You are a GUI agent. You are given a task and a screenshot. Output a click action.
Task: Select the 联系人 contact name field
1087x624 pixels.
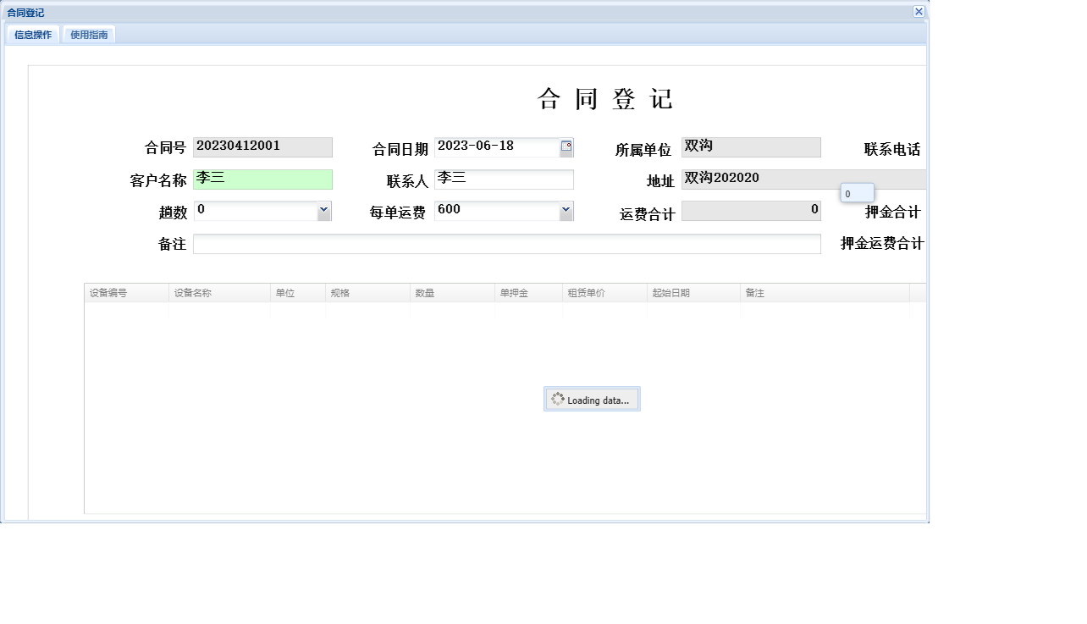pos(505,179)
